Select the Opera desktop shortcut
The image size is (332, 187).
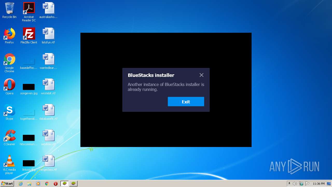coord(9,87)
